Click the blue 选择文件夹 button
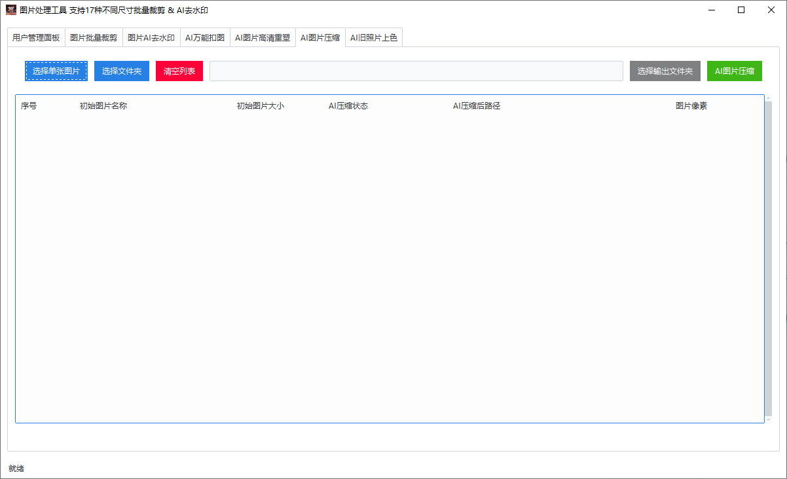The image size is (787, 479). (x=122, y=71)
